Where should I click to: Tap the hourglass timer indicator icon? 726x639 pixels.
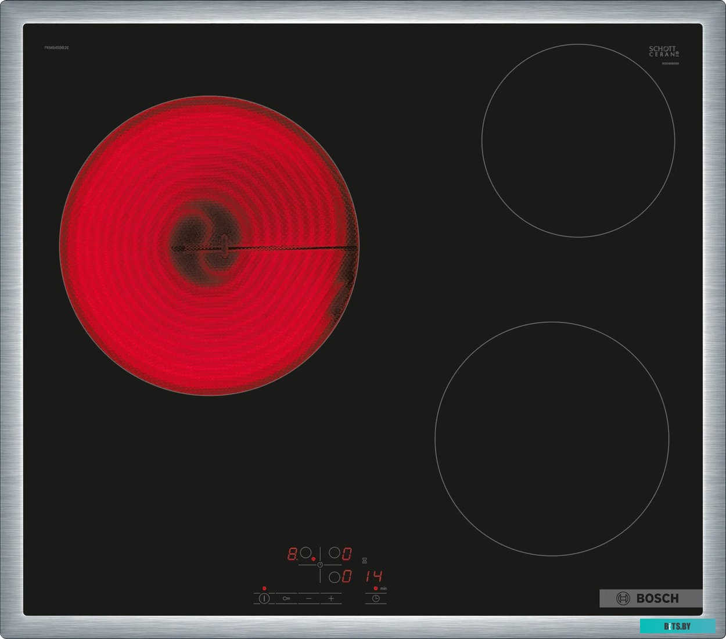click(364, 561)
